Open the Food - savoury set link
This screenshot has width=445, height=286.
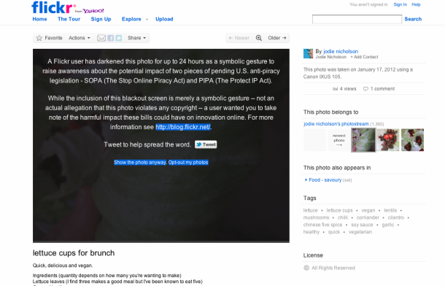(325, 180)
